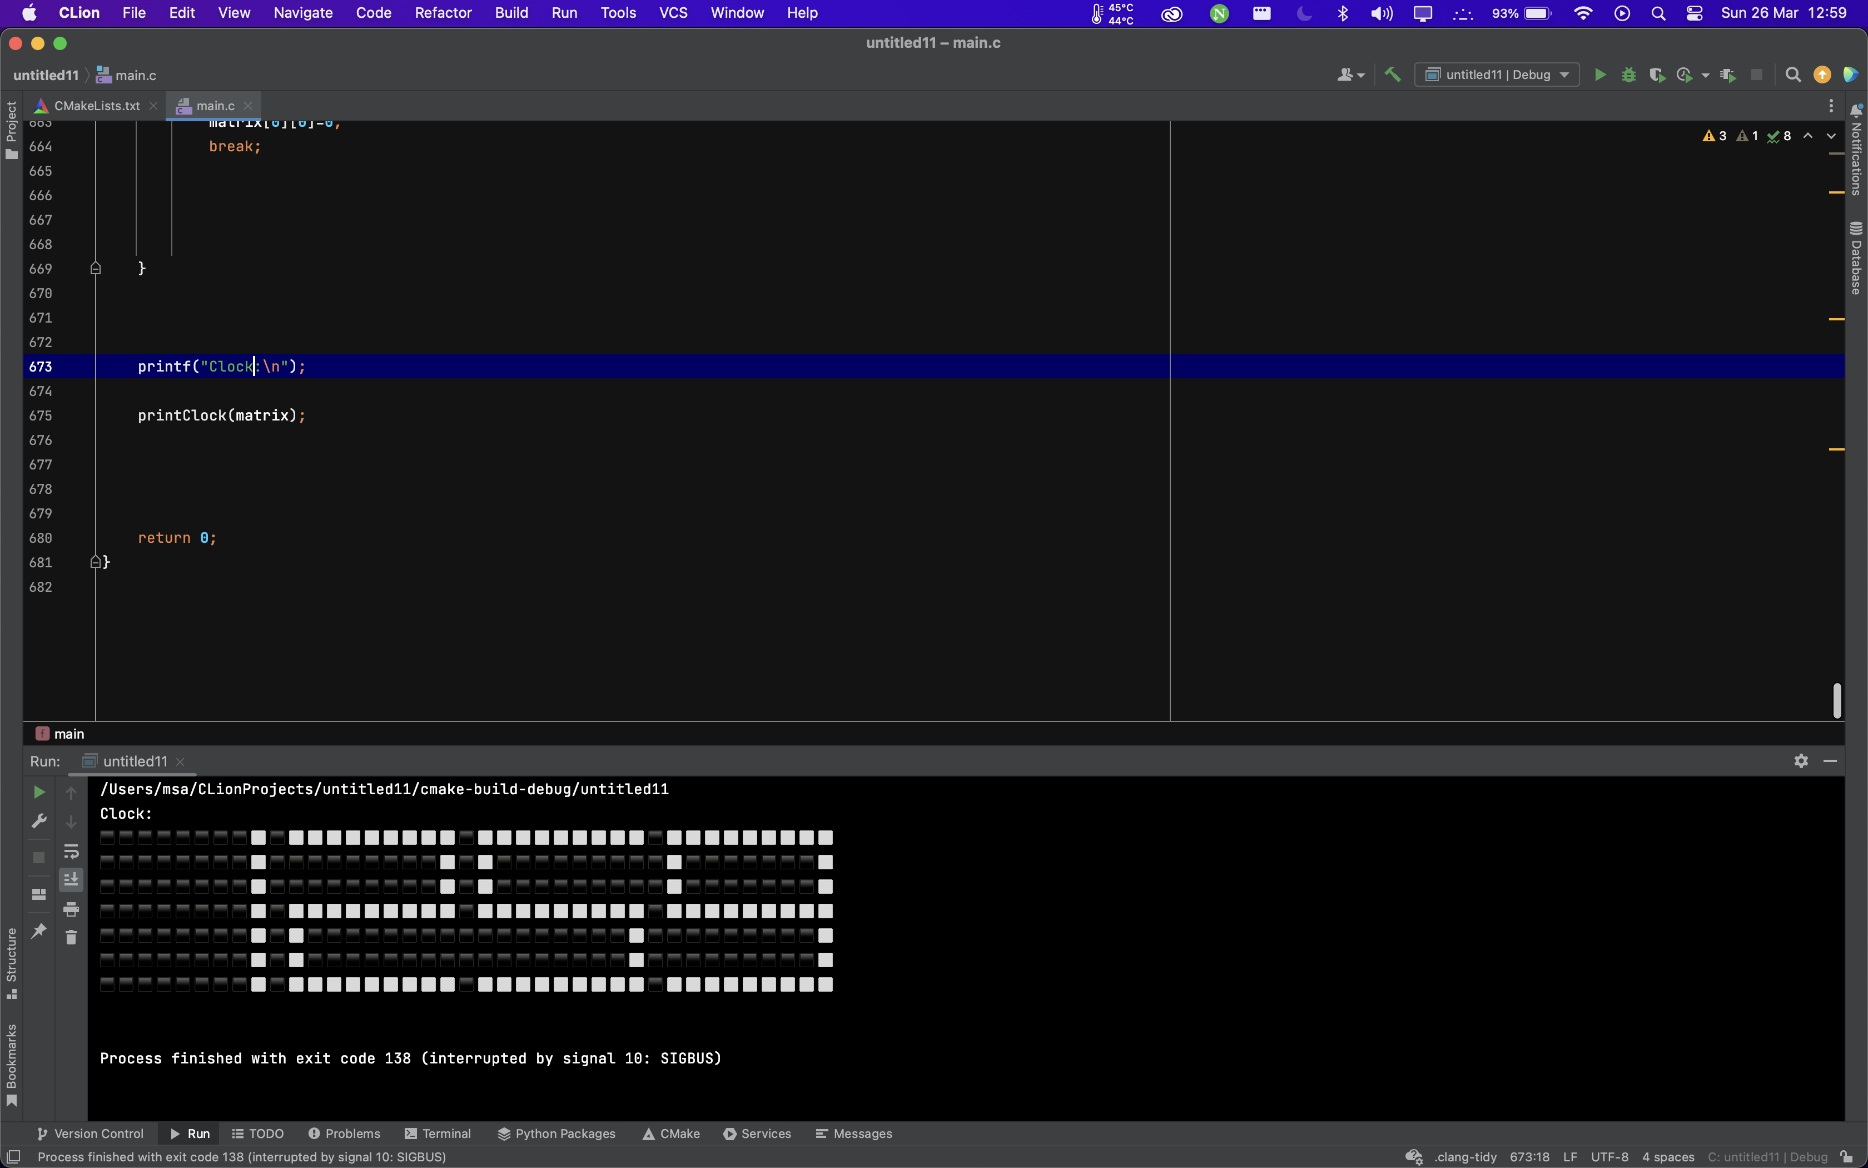Image resolution: width=1868 pixels, height=1168 pixels.
Task: Open run configuration settings wrench icon
Action: coord(38,821)
